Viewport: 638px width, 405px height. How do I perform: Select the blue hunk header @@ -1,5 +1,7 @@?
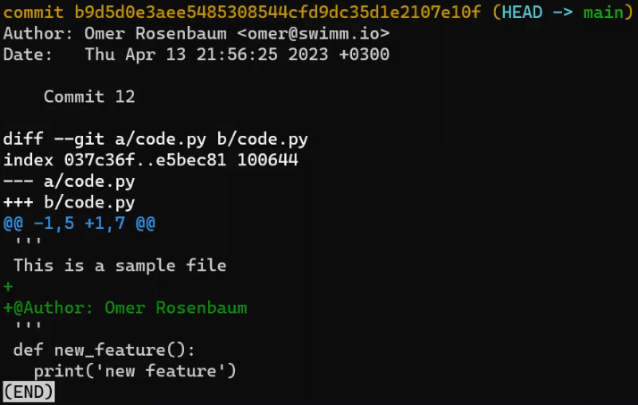[80, 224]
